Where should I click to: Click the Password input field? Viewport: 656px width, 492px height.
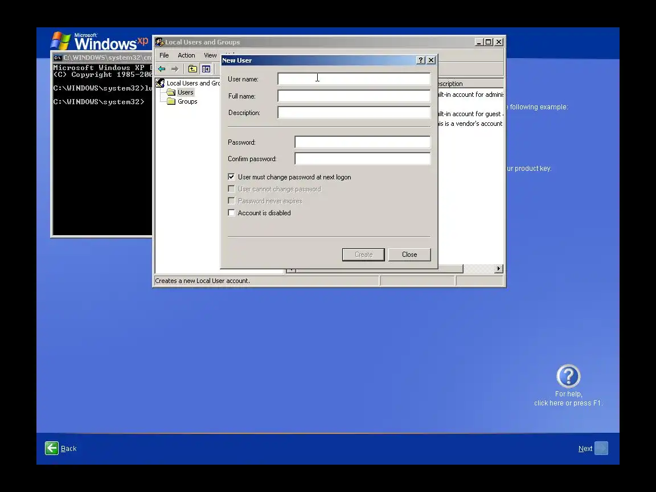point(363,142)
